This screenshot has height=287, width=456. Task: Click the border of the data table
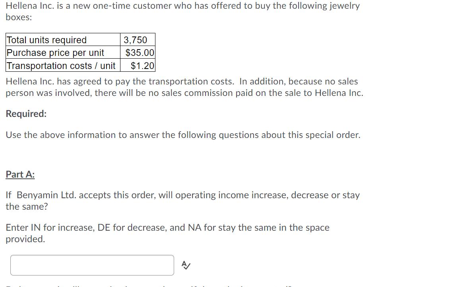[x=80, y=34]
